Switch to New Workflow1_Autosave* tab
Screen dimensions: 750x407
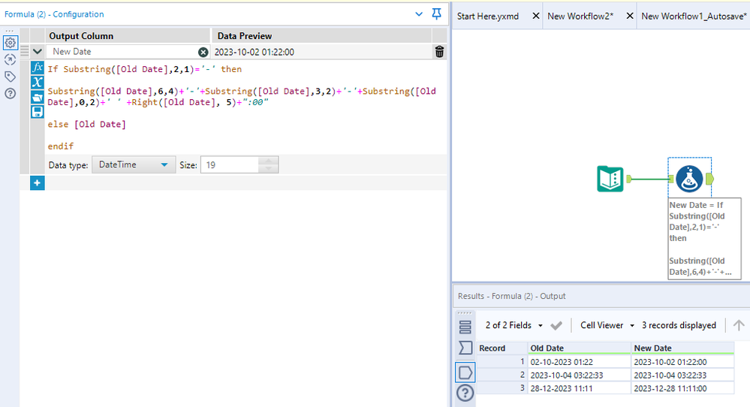click(x=694, y=17)
